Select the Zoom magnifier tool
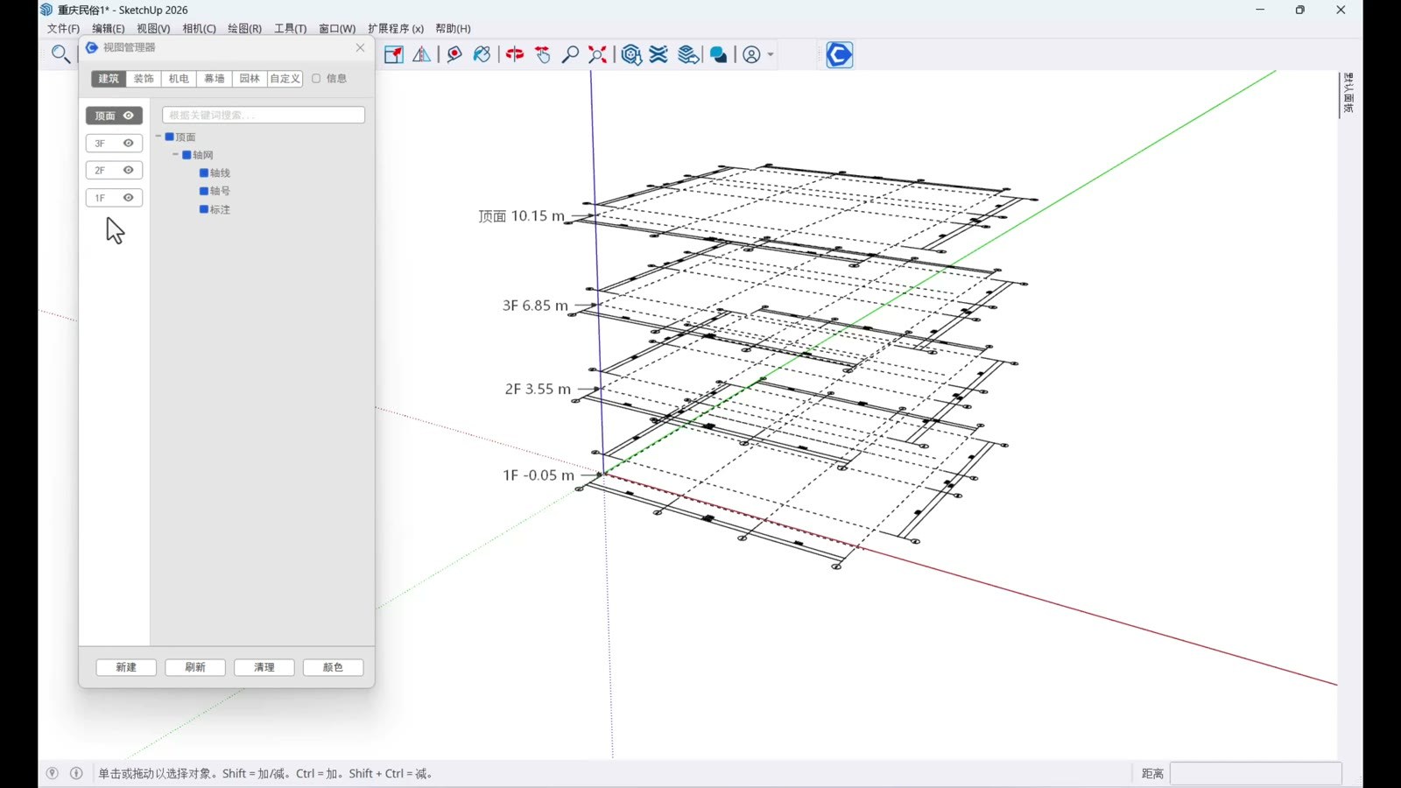This screenshot has width=1401, height=788. point(570,54)
